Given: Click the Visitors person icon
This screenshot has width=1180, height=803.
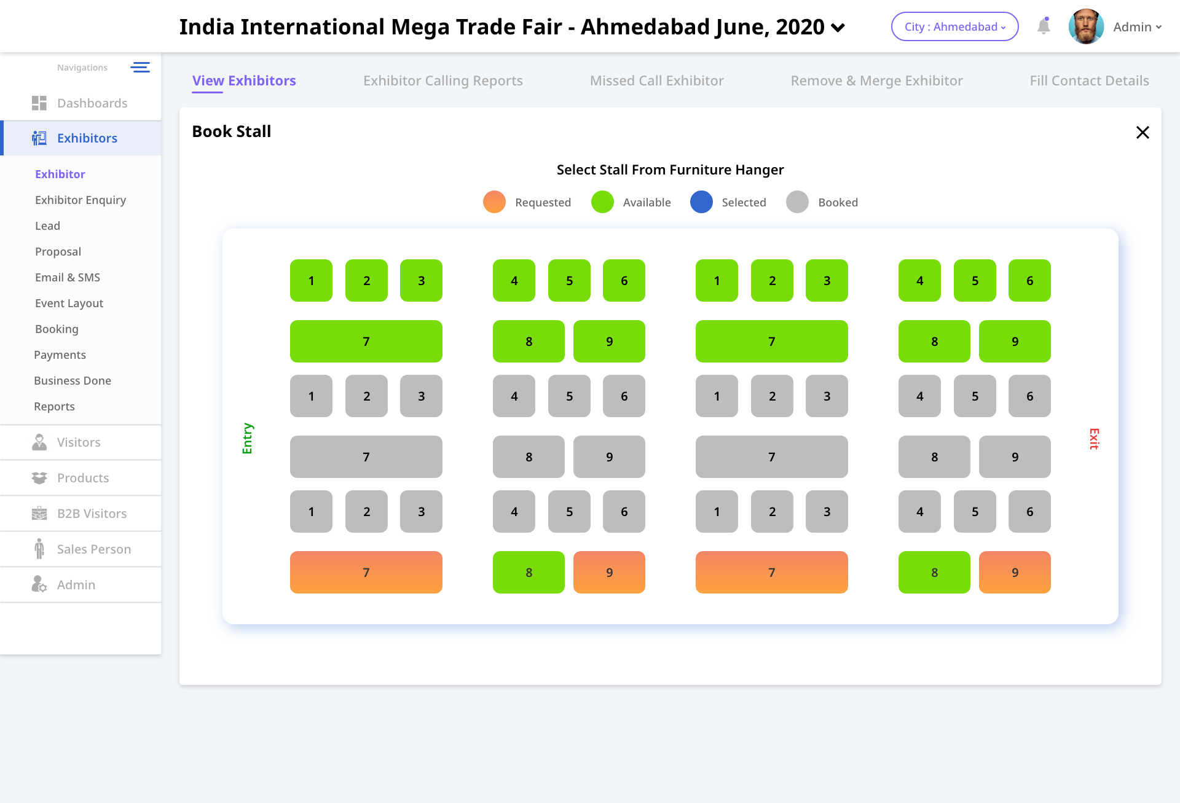Looking at the screenshot, I should click(39, 442).
